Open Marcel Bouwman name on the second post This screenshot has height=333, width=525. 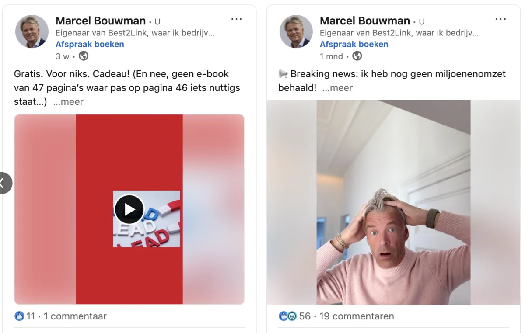[x=365, y=21]
